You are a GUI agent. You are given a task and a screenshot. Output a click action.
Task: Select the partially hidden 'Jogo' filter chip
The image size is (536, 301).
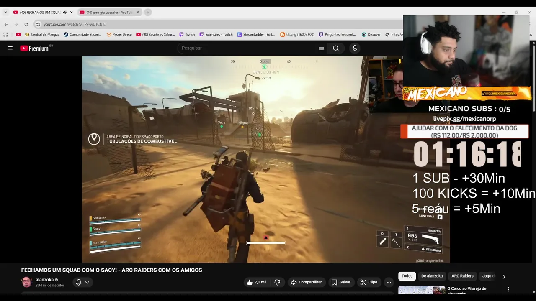point(488,276)
